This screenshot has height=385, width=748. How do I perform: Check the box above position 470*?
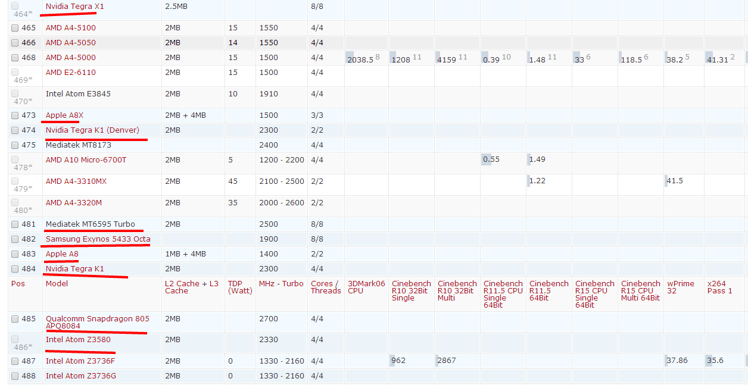pyautogui.click(x=15, y=93)
